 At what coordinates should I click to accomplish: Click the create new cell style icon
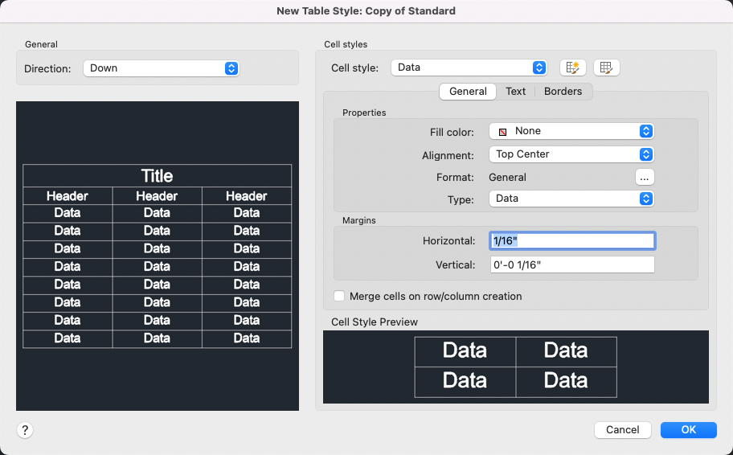[573, 68]
